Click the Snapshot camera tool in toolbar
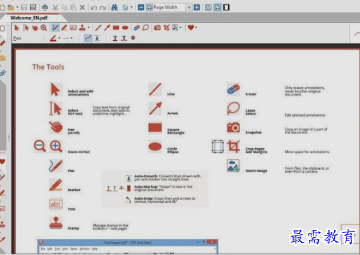360x255 pixels. point(157,28)
